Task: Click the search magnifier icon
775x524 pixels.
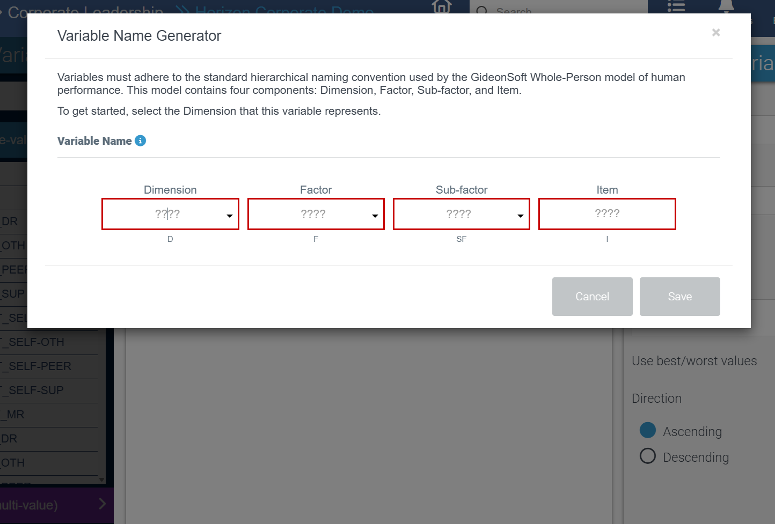Action: pyautogui.click(x=482, y=10)
